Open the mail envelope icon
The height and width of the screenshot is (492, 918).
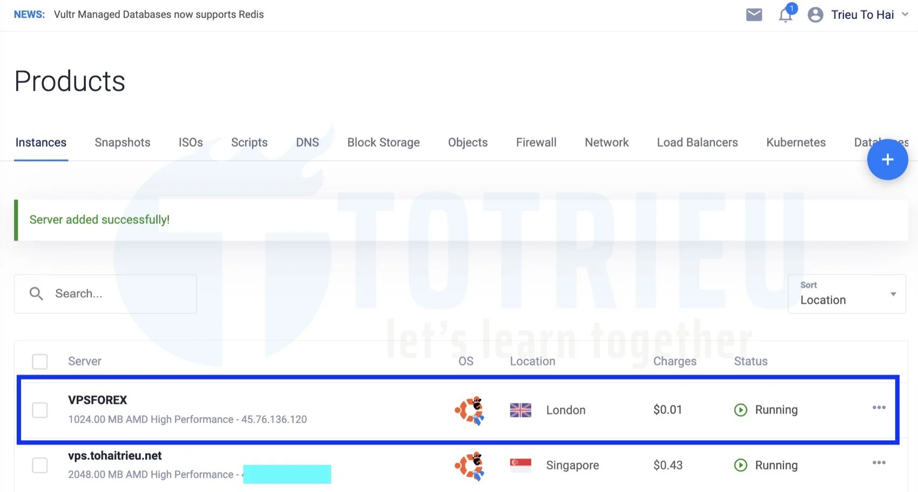(754, 15)
